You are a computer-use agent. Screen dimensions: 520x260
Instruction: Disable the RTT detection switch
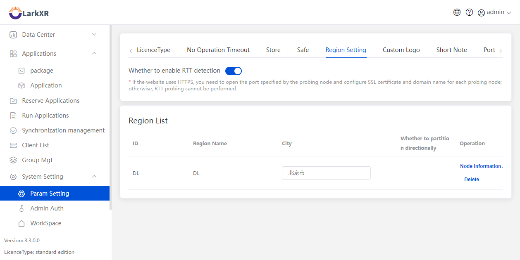(x=234, y=71)
